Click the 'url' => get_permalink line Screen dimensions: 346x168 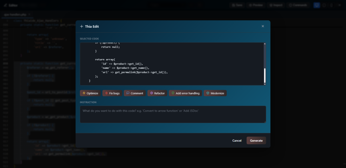tap(134, 72)
